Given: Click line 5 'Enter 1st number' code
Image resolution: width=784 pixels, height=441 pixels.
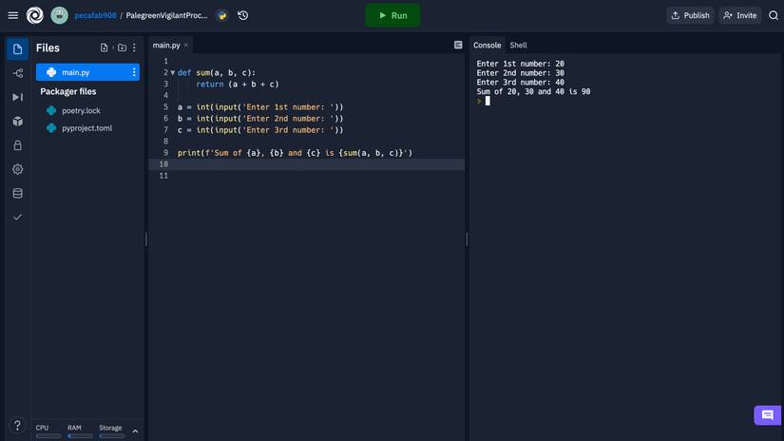Looking at the screenshot, I should [260, 107].
